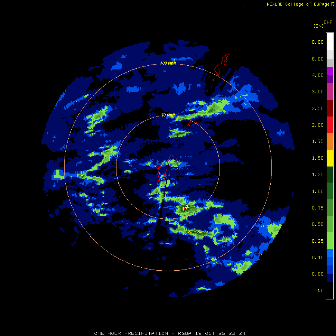Select the 0.25 legend value
This screenshot has width=336, height=336.
pos(318,241)
